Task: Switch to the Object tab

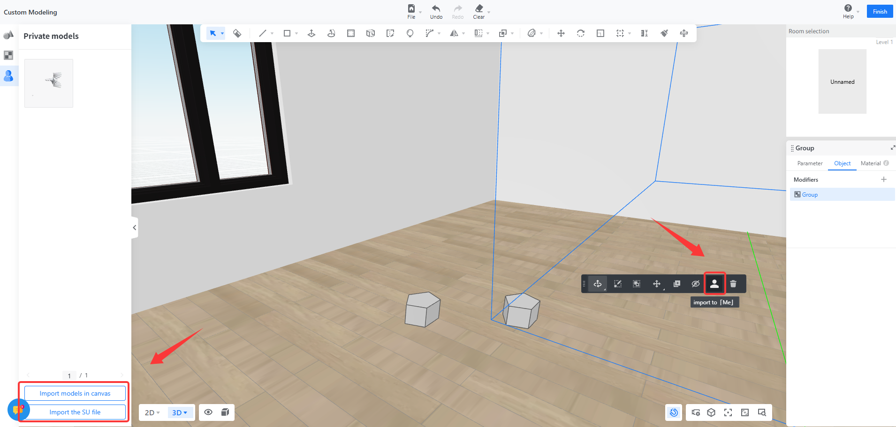Action: [x=843, y=163]
